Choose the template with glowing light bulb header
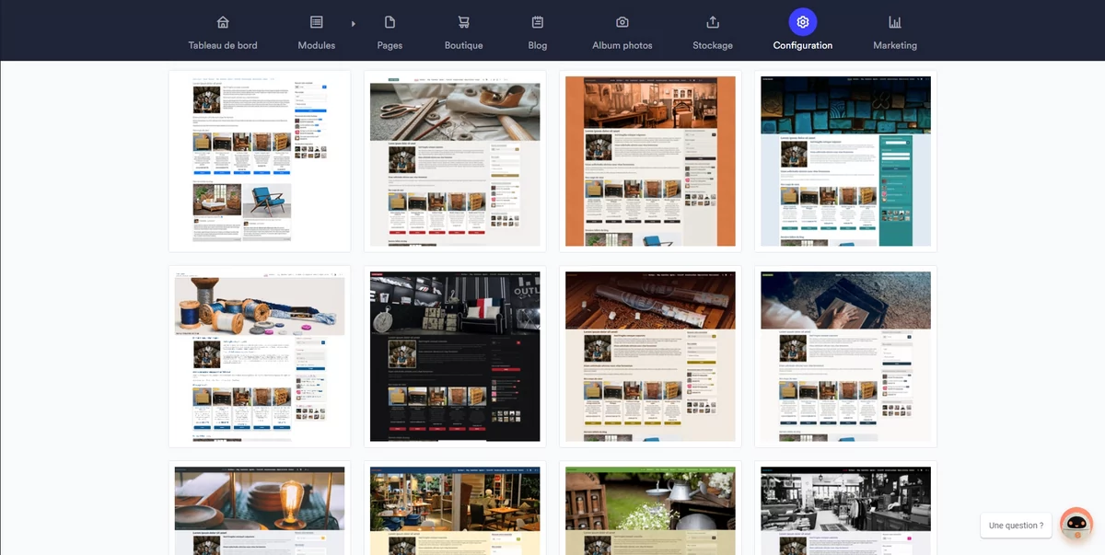Image resolution: width=1105 pixels, height=555 pixels. [260, 508]
